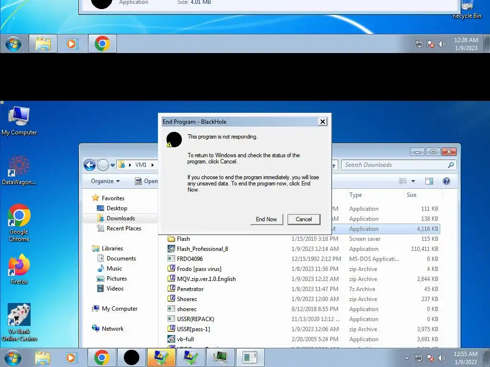The image size is (490, 367).
Task: Select the MQV.zip.ver.1.0.English archive
Action: [303, 279]
